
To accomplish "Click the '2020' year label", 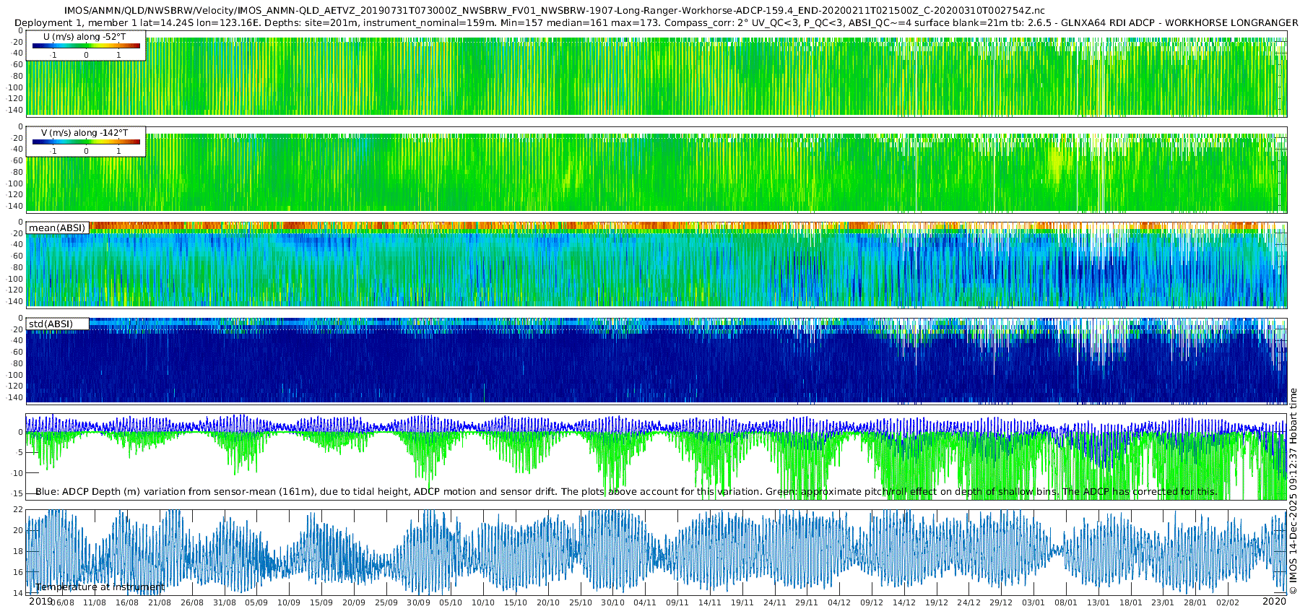I will click(1274, 601).
